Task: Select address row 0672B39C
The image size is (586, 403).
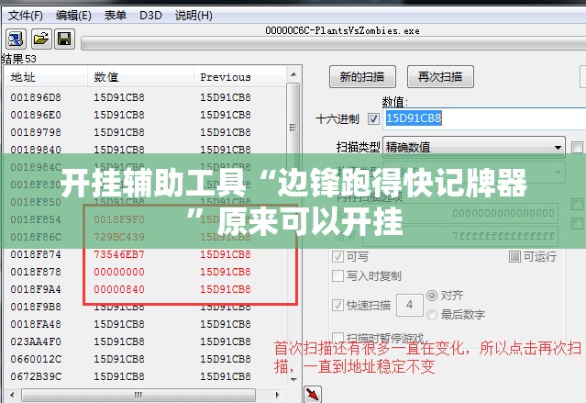Action: pyautogui.click(x=145, y=376)
